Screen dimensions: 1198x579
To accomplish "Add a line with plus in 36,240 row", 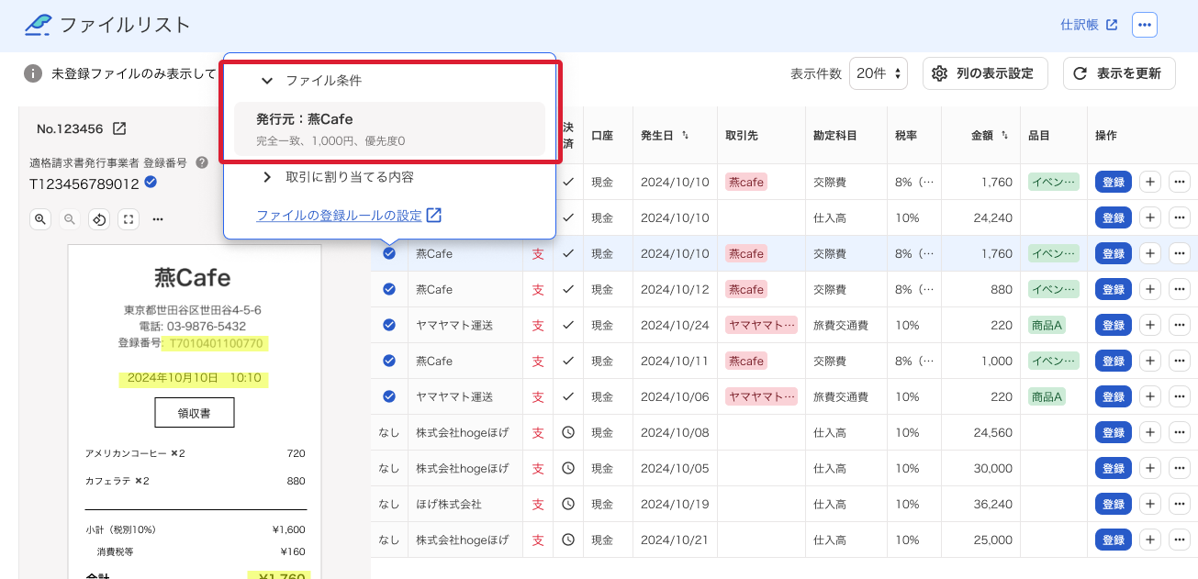I will coord(1149,504).
